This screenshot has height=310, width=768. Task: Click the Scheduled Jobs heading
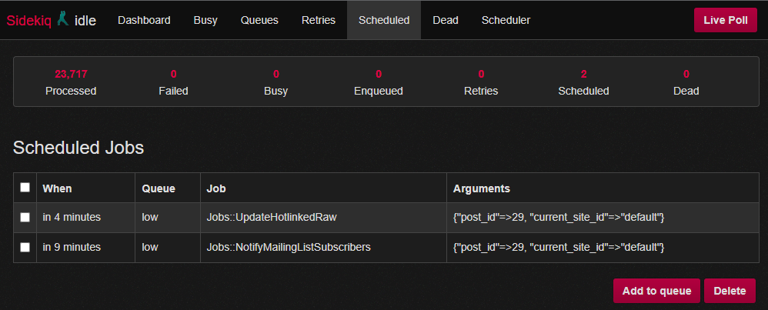tap(78, 148)
